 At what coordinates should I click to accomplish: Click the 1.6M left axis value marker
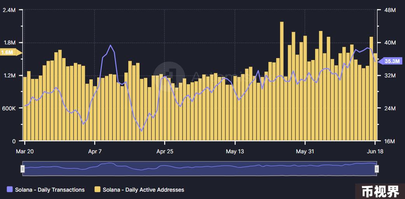click(x=11, y=53)
